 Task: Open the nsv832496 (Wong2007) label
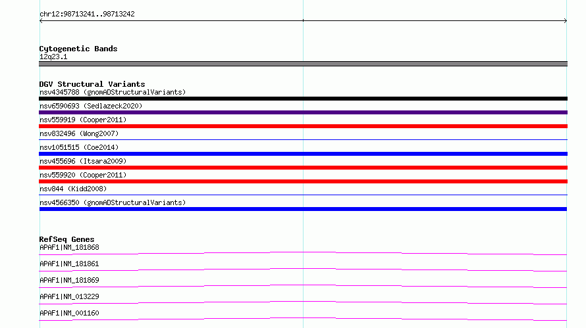(x=79, y=133)
